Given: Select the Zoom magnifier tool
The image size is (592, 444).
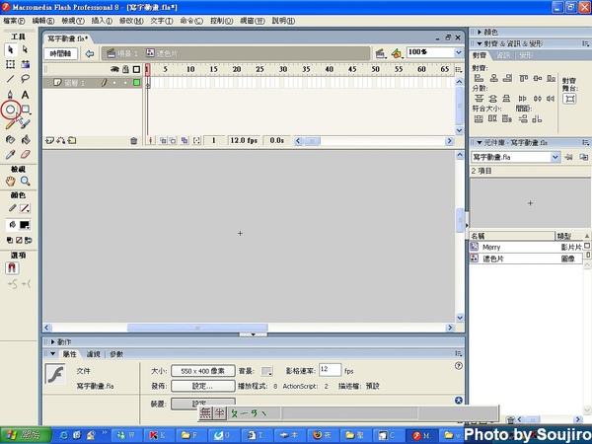Looking at the screenshot, I should tap(26, 182).
